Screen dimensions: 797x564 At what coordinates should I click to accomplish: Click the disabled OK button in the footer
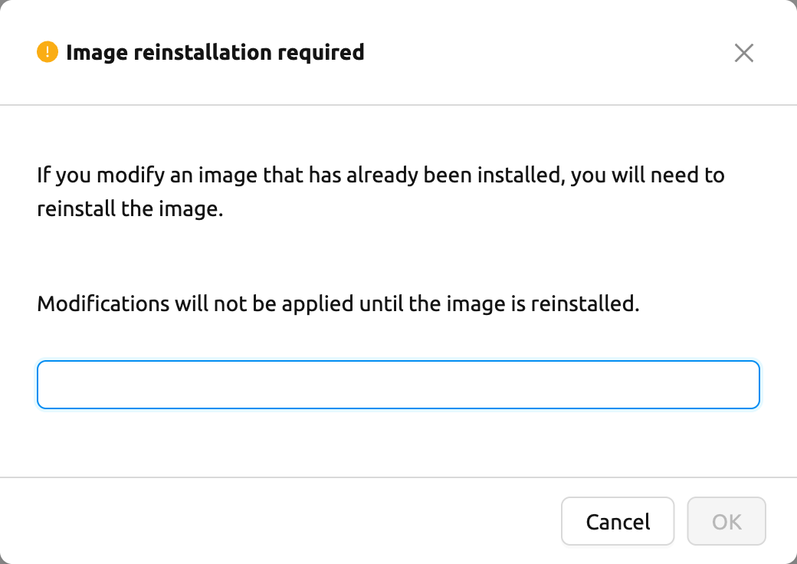coord(726,521)
